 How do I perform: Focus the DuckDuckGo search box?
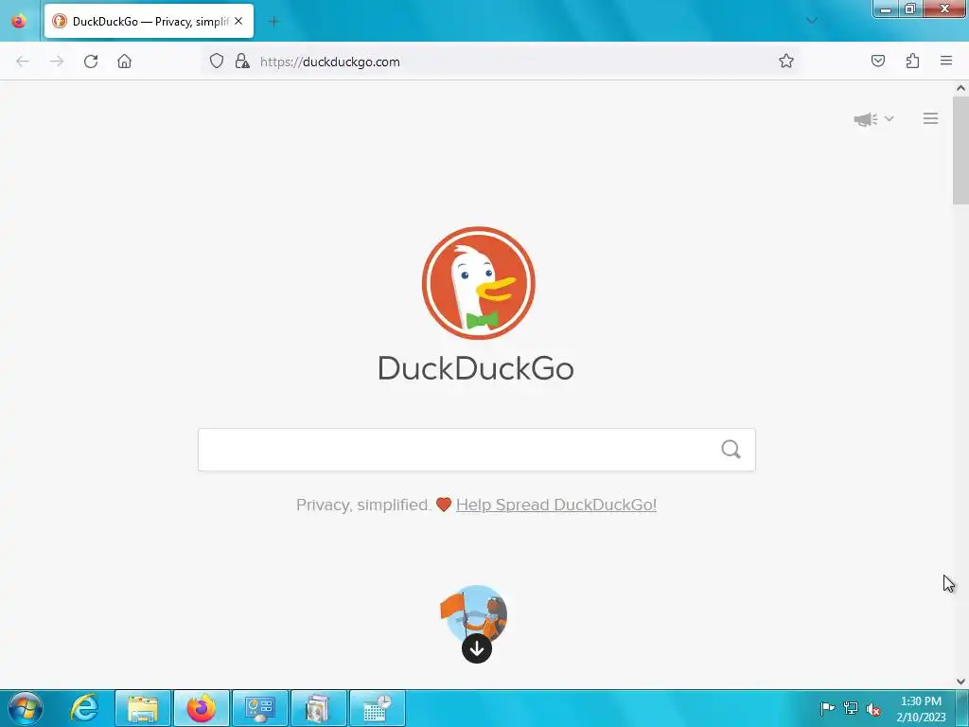point(477,450)
